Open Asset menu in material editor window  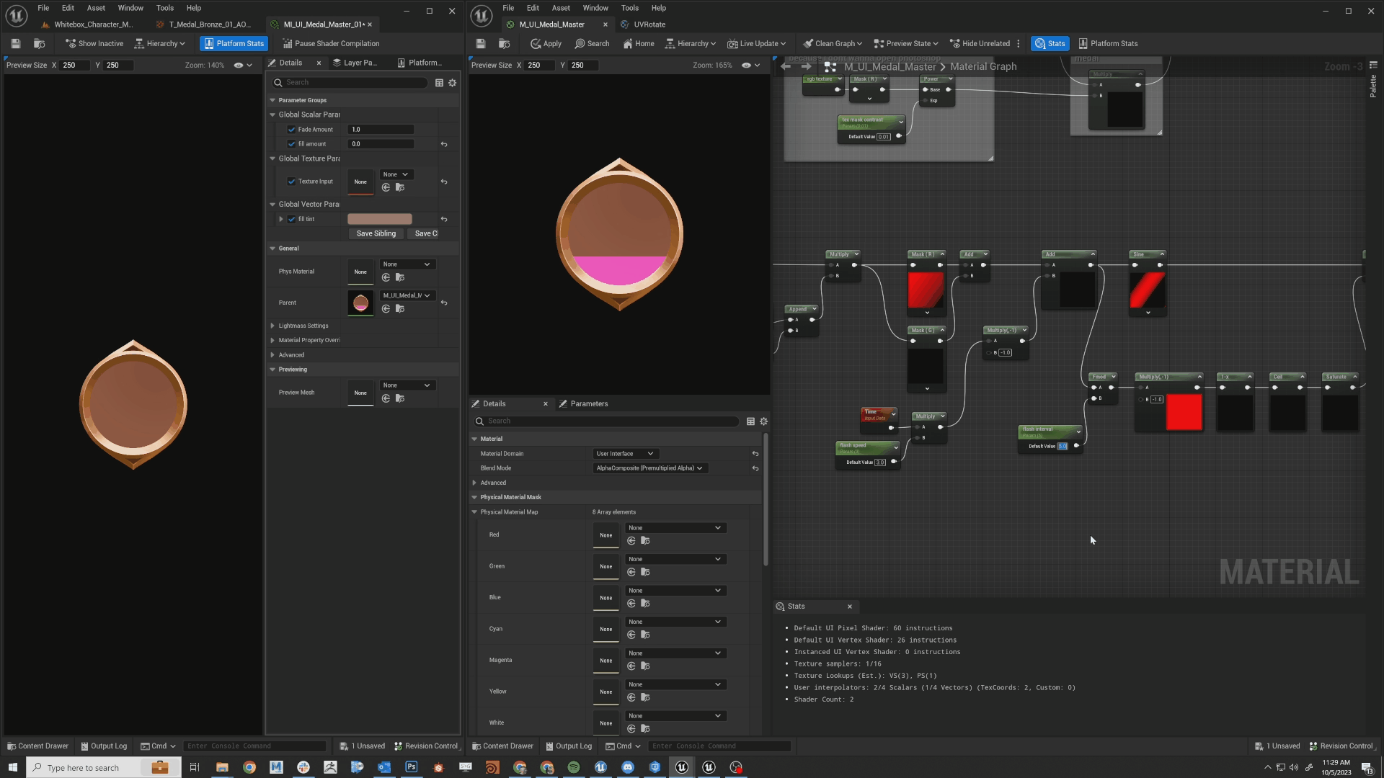click(x=561, y=8)
